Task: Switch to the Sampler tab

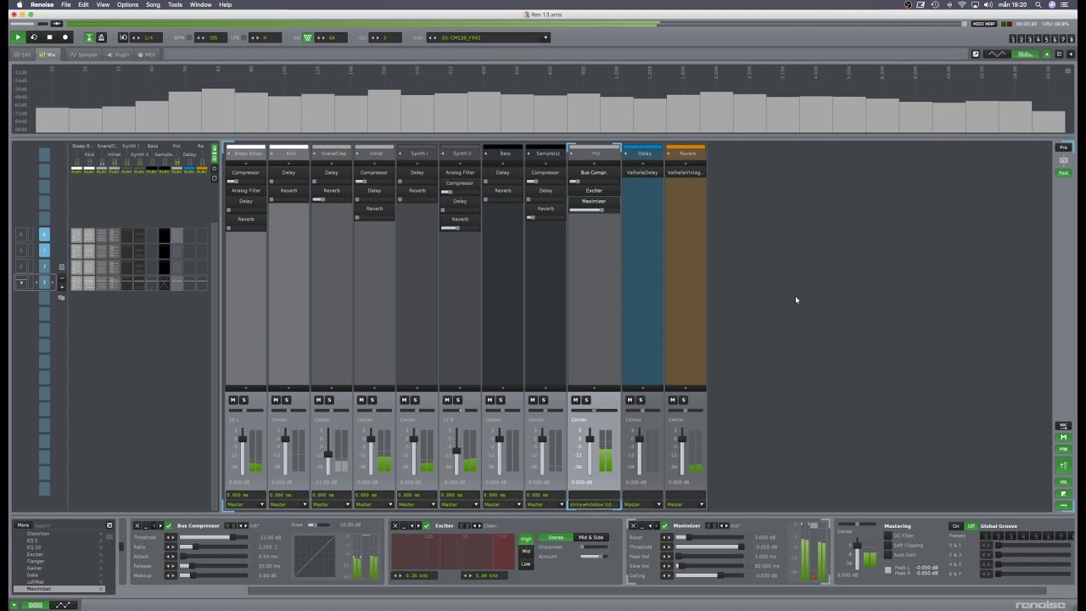Action: coord(84,54)
